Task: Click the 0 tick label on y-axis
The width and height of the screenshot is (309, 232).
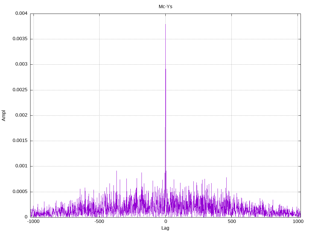Action: point(26,217)
